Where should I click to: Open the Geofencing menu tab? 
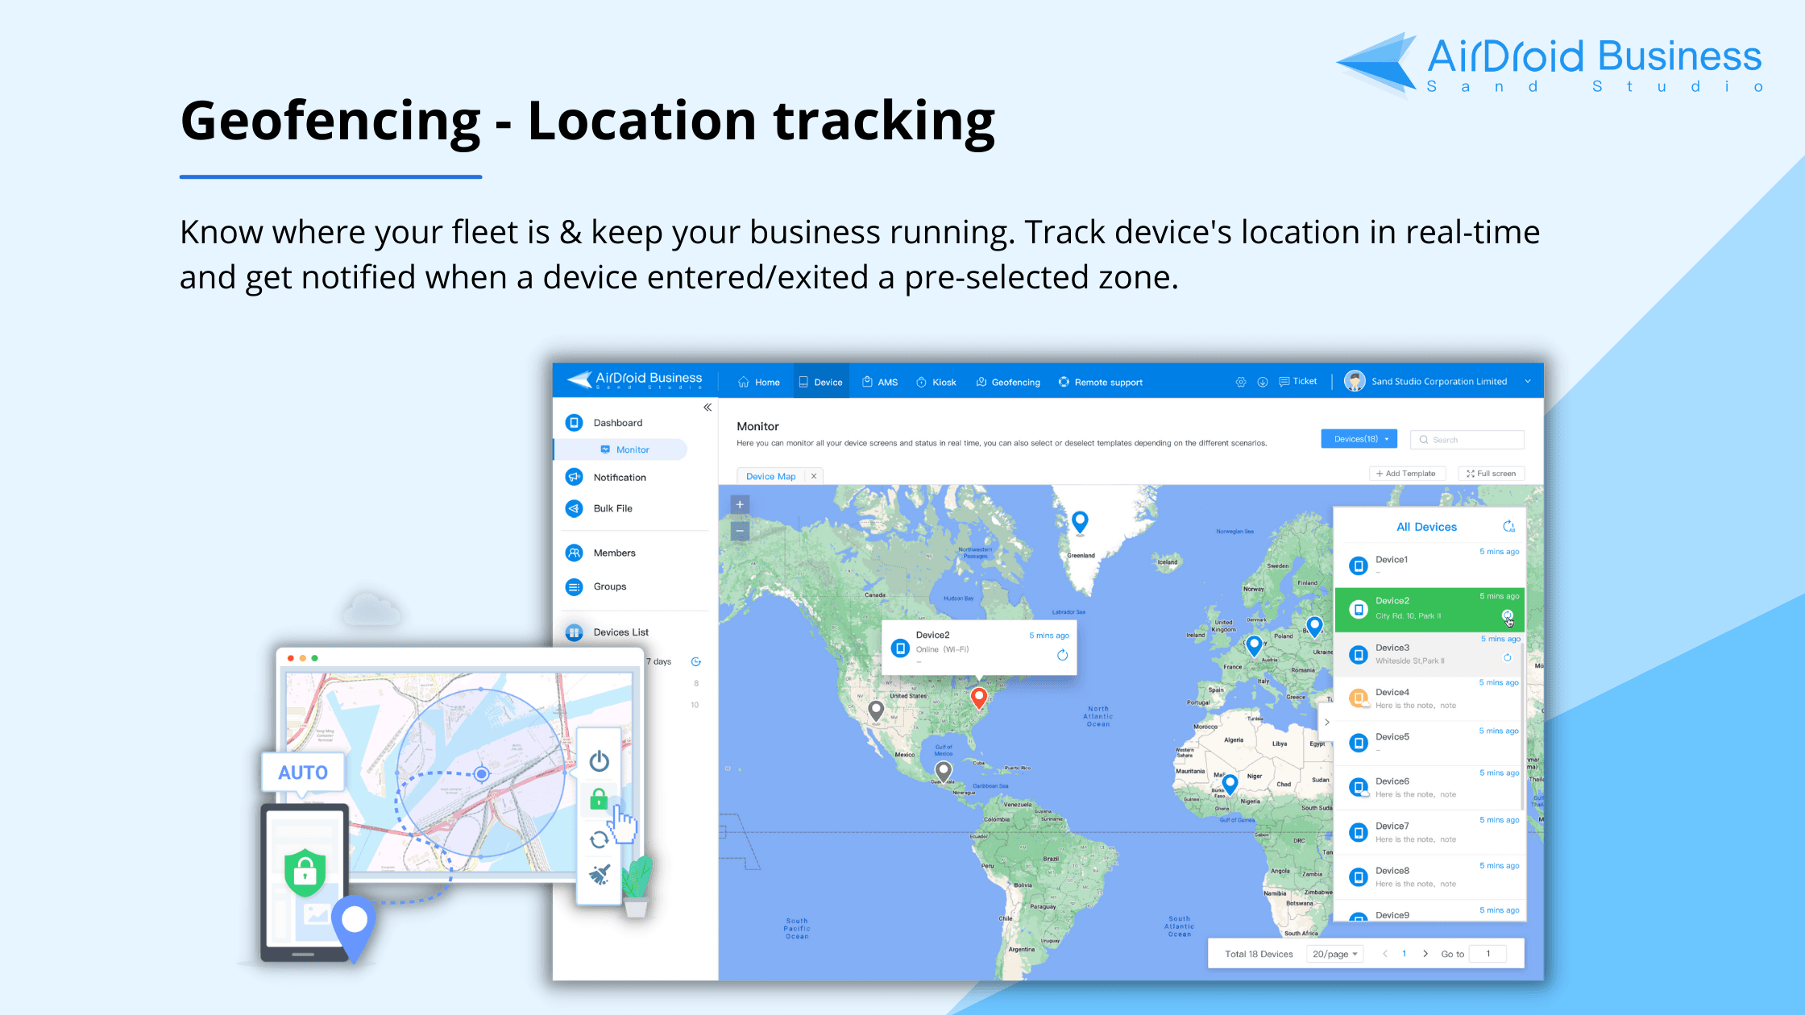[x=1008, y=382]
